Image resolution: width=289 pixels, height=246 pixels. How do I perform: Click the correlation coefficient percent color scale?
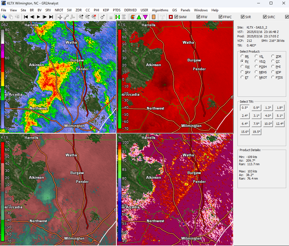pyautogui.click(x=120, y=191)
